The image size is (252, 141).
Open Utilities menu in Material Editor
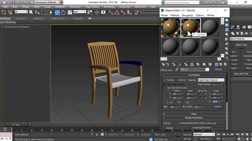click(x=211, y=15)
